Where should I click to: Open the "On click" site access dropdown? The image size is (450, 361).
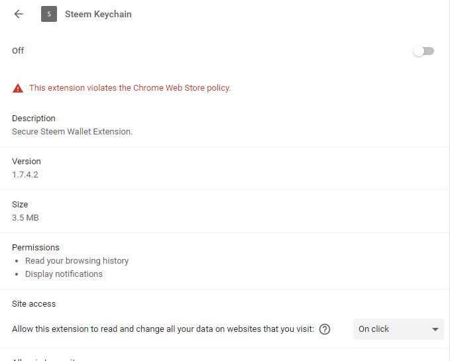398,329
